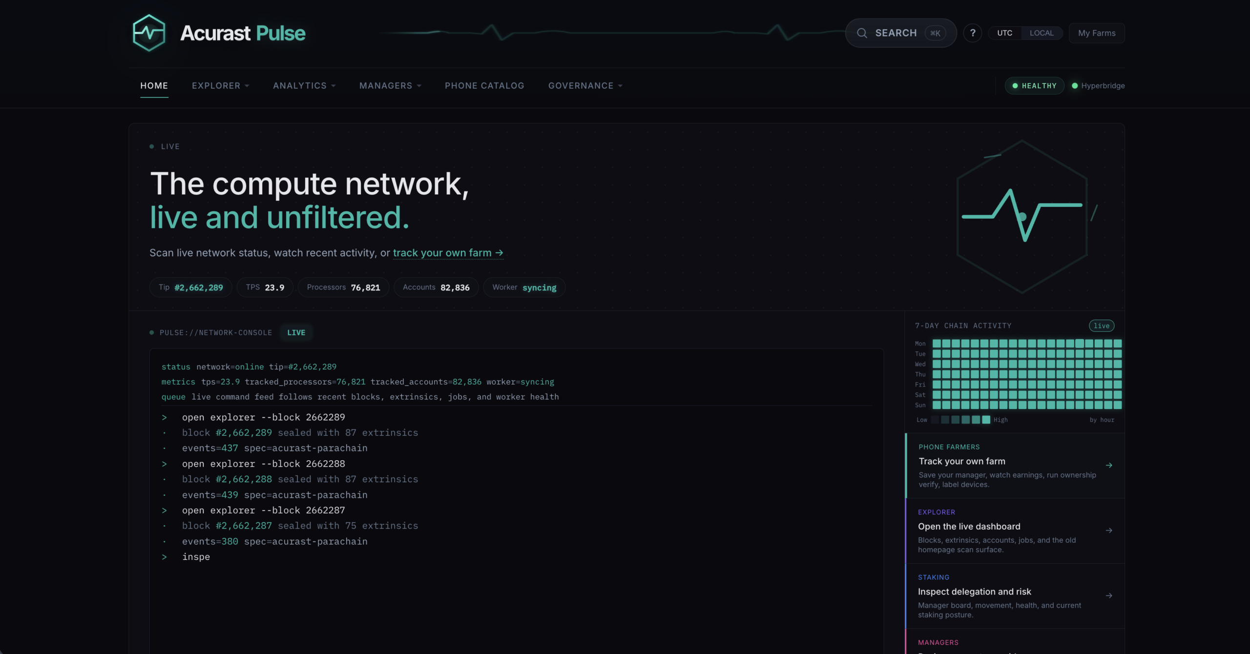Click the search magnifier icon
The width and height of the screenshot is (1250, 654).
click(x=862, y=33)
